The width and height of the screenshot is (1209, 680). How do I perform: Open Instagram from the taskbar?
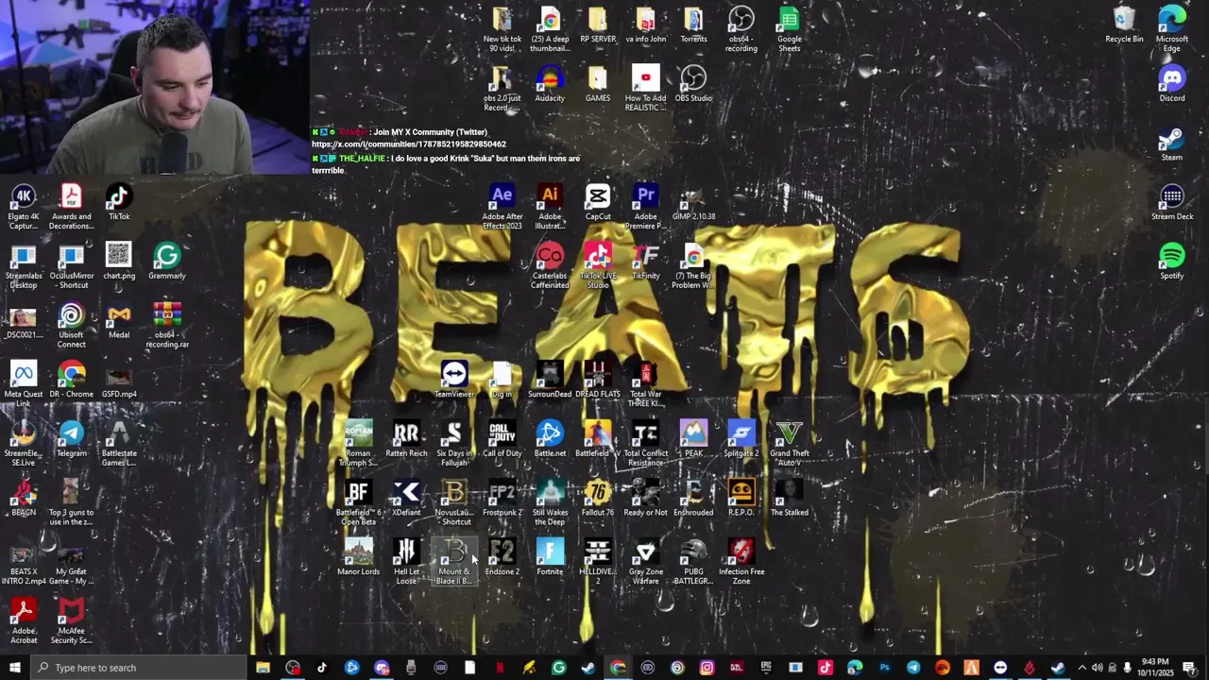point(707,668)
